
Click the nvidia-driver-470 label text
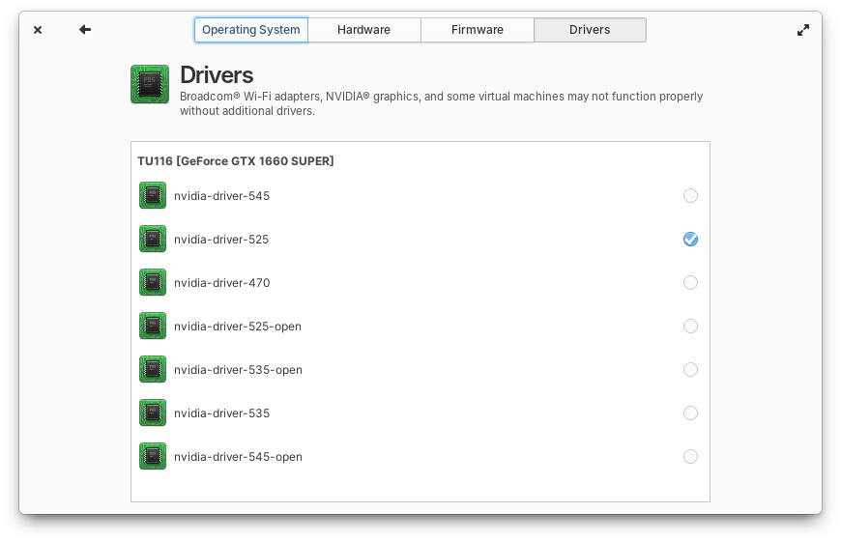222,282
